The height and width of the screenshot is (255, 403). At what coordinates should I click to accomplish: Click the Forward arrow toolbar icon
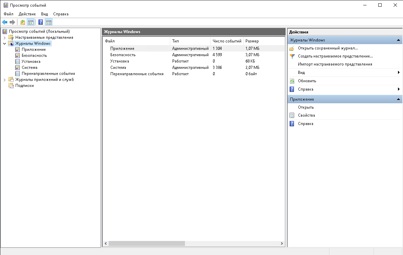tap(12, 22)
